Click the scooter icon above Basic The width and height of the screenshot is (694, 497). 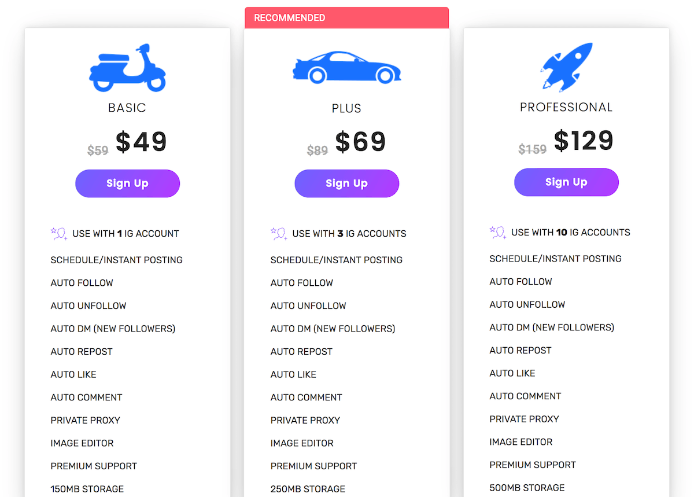pos(127,67)
